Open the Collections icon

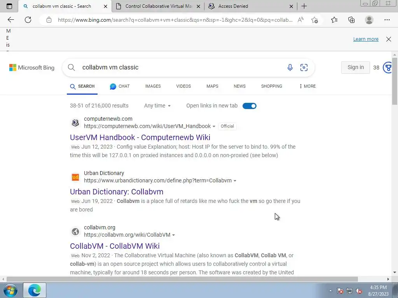(351, 20)
